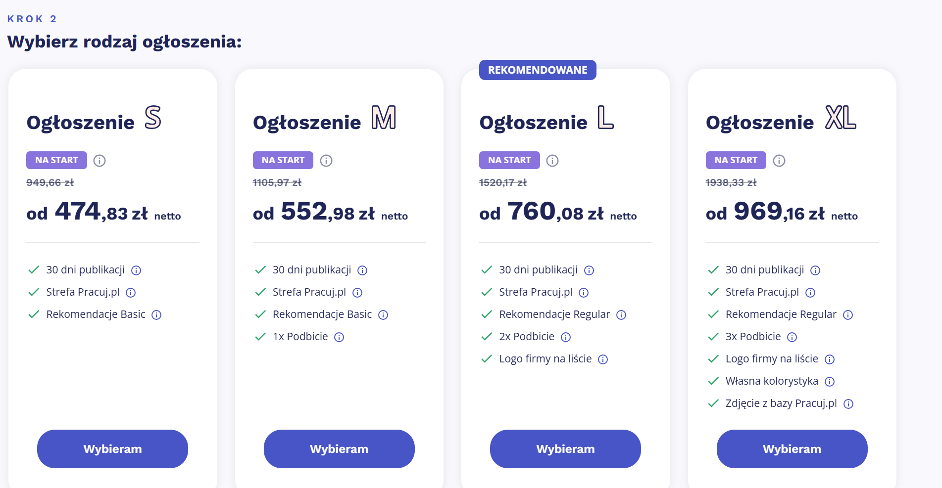Choose Ogłoszenie M with Wybieram button
The width and height of the screenshot is (942, 488).
click(x=339, y=449)
